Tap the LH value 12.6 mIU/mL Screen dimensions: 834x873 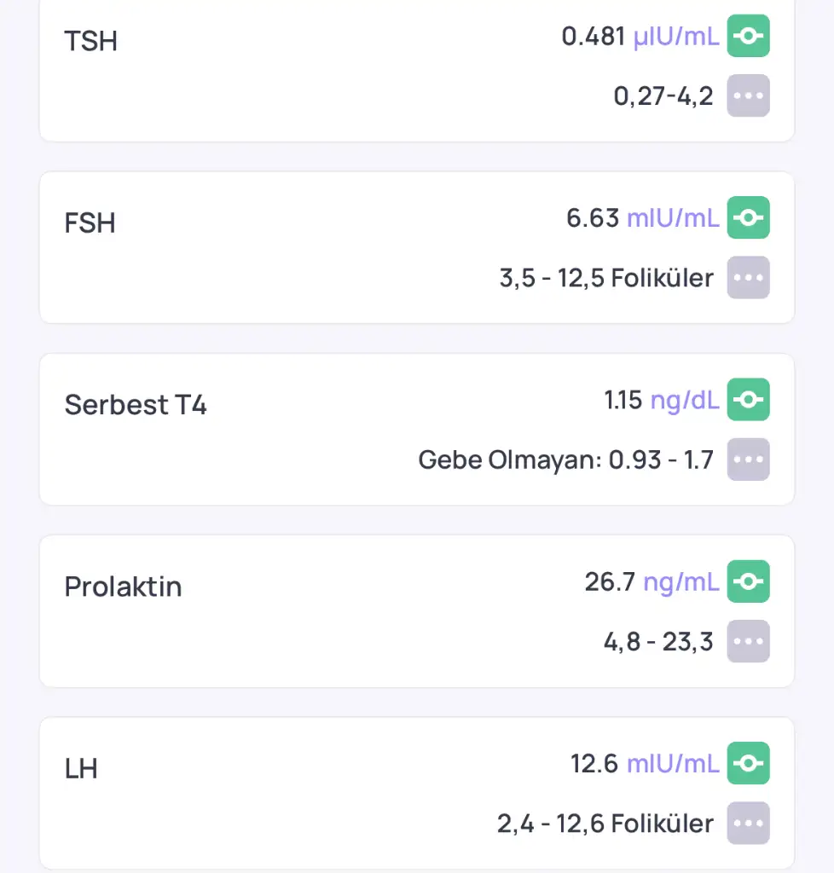click(644, 764)
